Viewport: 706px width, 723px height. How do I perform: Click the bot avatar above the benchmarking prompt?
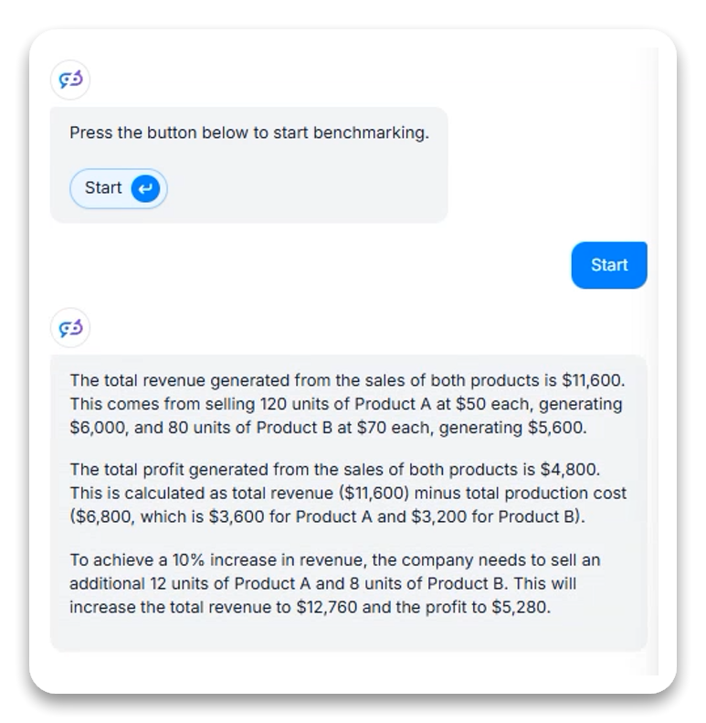[70, 80]
